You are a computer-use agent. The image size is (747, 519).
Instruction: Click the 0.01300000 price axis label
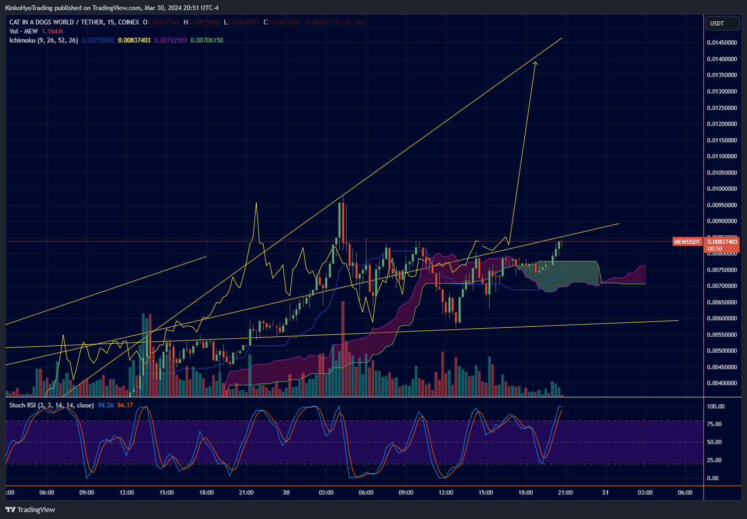722,91
